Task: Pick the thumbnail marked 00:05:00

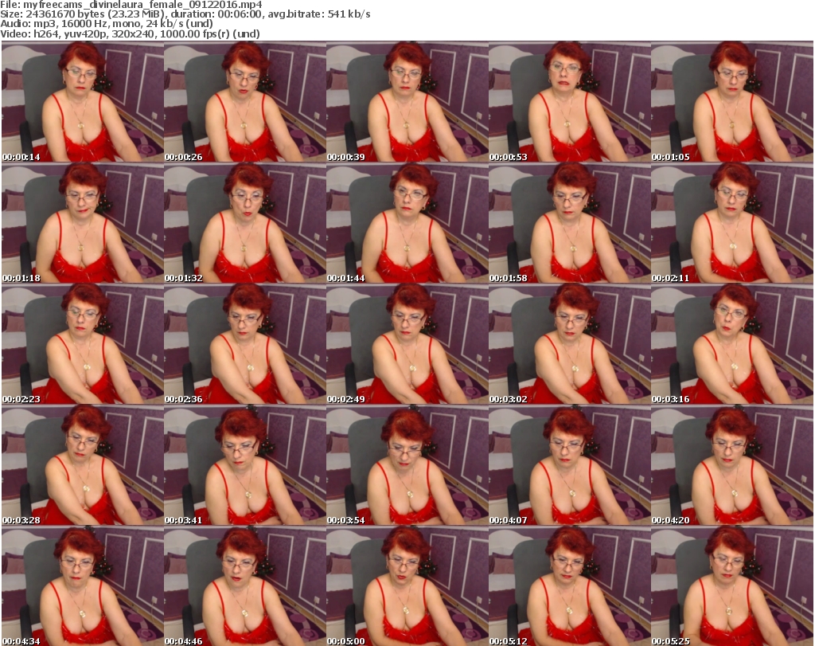Action: 407,586
